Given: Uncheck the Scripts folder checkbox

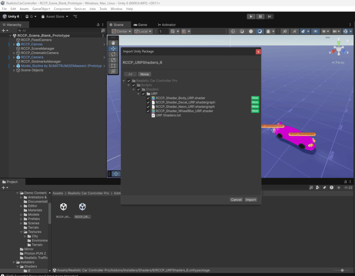Looking at the screenshot, I should [x=133, y=85].
